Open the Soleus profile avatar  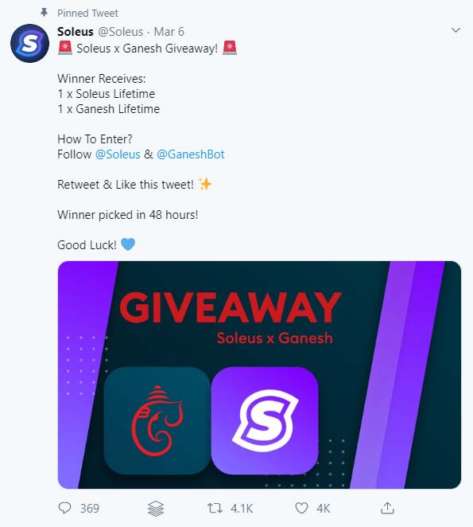(x=29, y=43)
